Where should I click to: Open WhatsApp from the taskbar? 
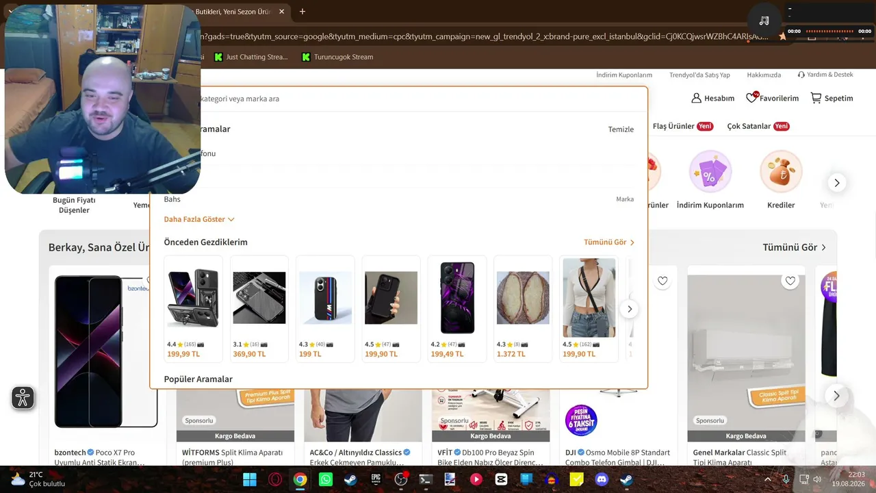coord(326,480)
